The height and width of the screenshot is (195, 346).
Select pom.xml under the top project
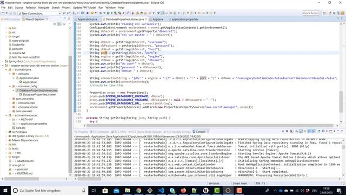[17, 49]
